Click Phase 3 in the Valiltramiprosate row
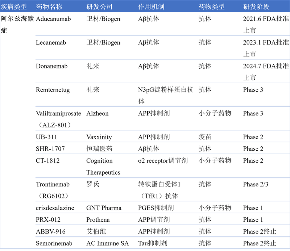This screenshot has height=251, width=290. click(x=253, y=113)
